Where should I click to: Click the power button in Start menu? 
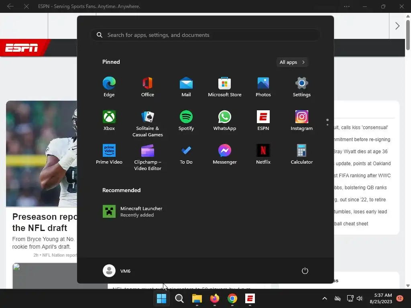tap(305, 271)
